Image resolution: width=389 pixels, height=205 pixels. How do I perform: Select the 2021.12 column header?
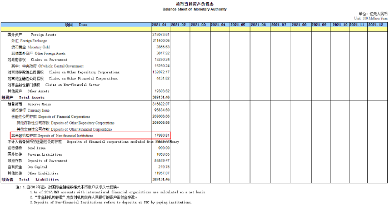(377, 25)
